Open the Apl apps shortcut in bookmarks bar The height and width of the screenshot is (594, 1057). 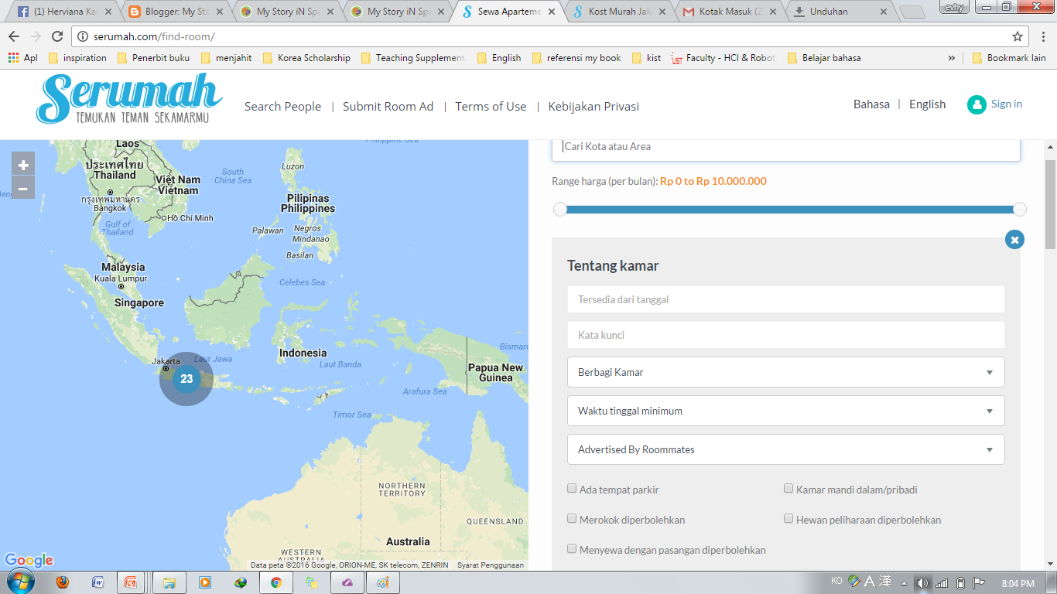tap(22, 58)
